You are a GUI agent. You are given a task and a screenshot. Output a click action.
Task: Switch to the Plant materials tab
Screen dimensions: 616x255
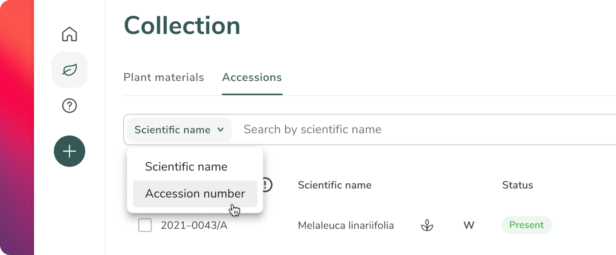coord(164,77)
